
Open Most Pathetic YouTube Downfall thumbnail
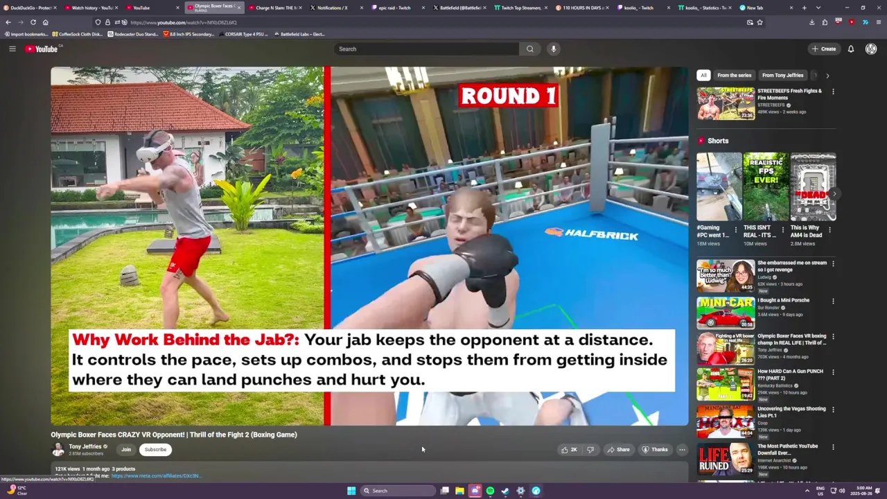click(x=726, y=459)
